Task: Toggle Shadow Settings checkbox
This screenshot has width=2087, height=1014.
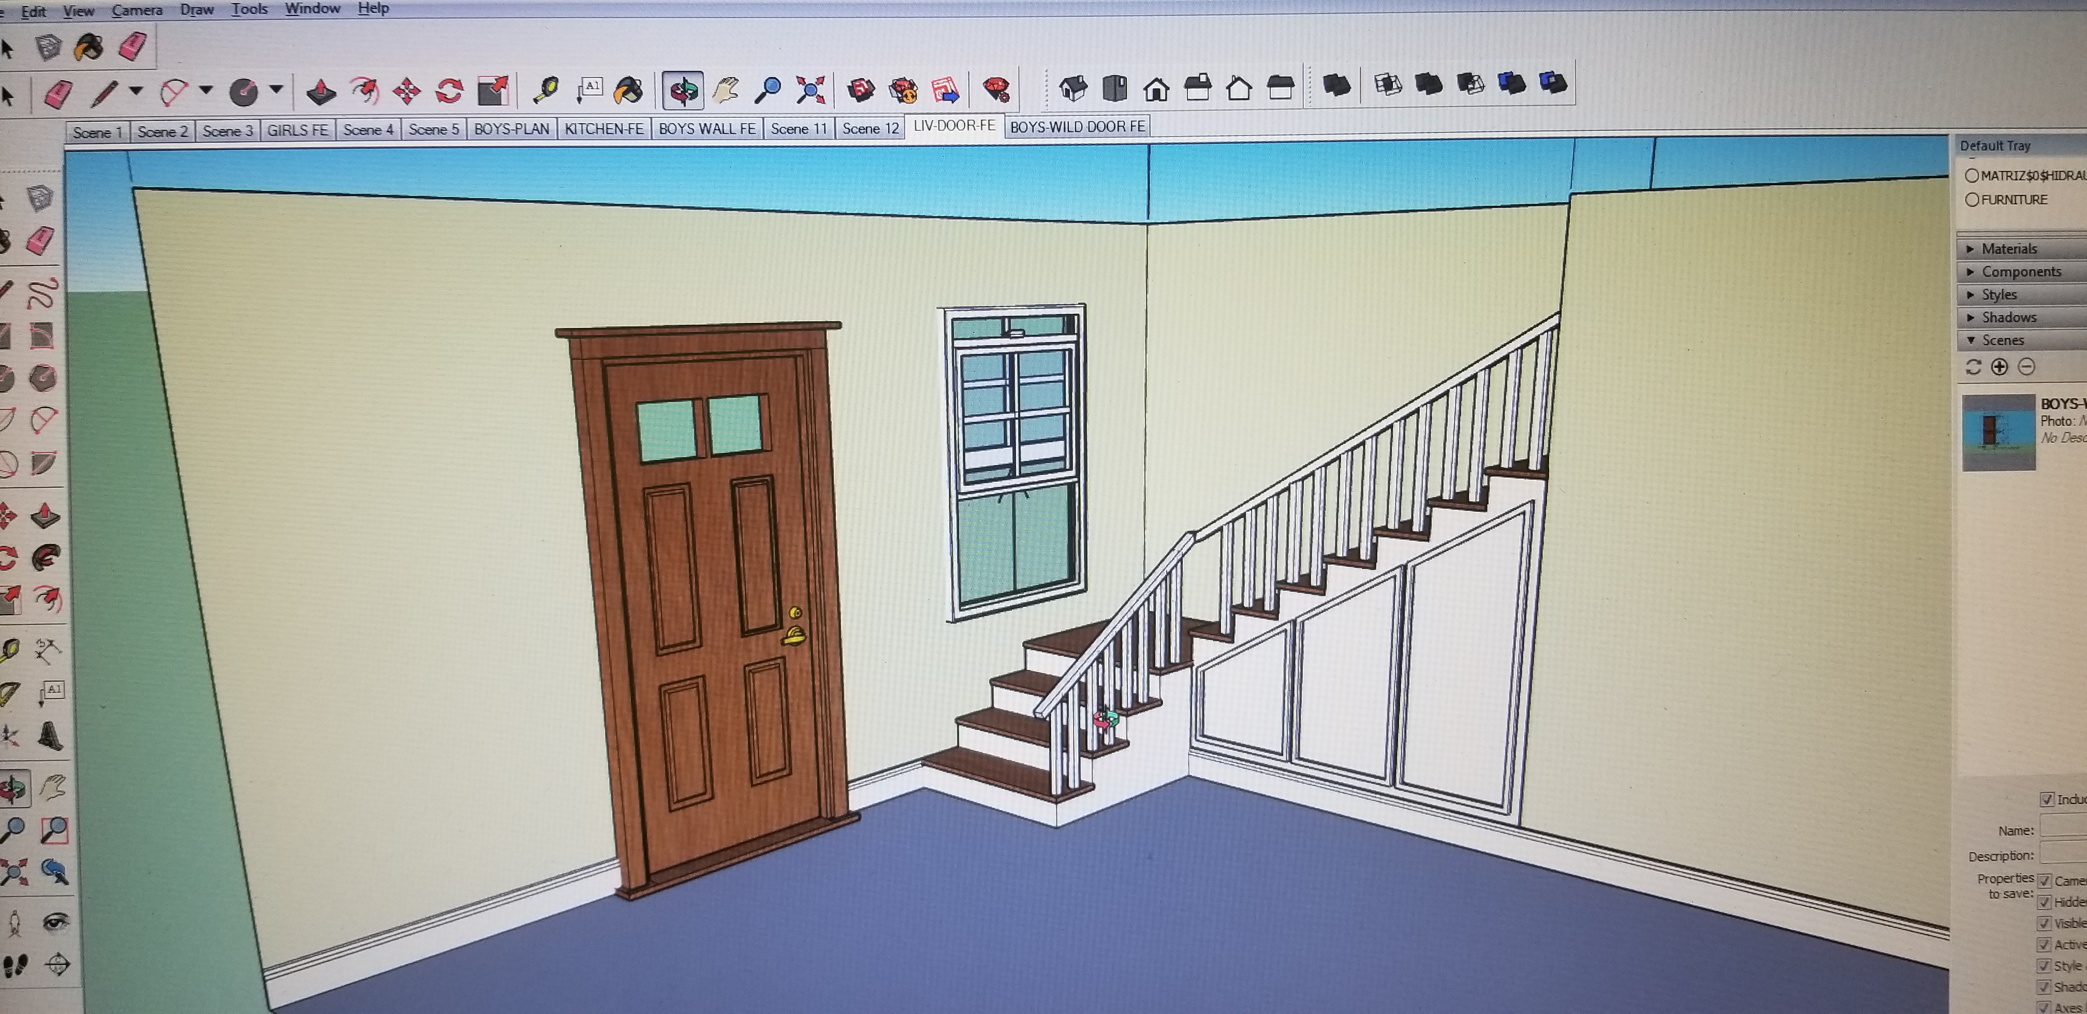Action: coord(2044,987)
